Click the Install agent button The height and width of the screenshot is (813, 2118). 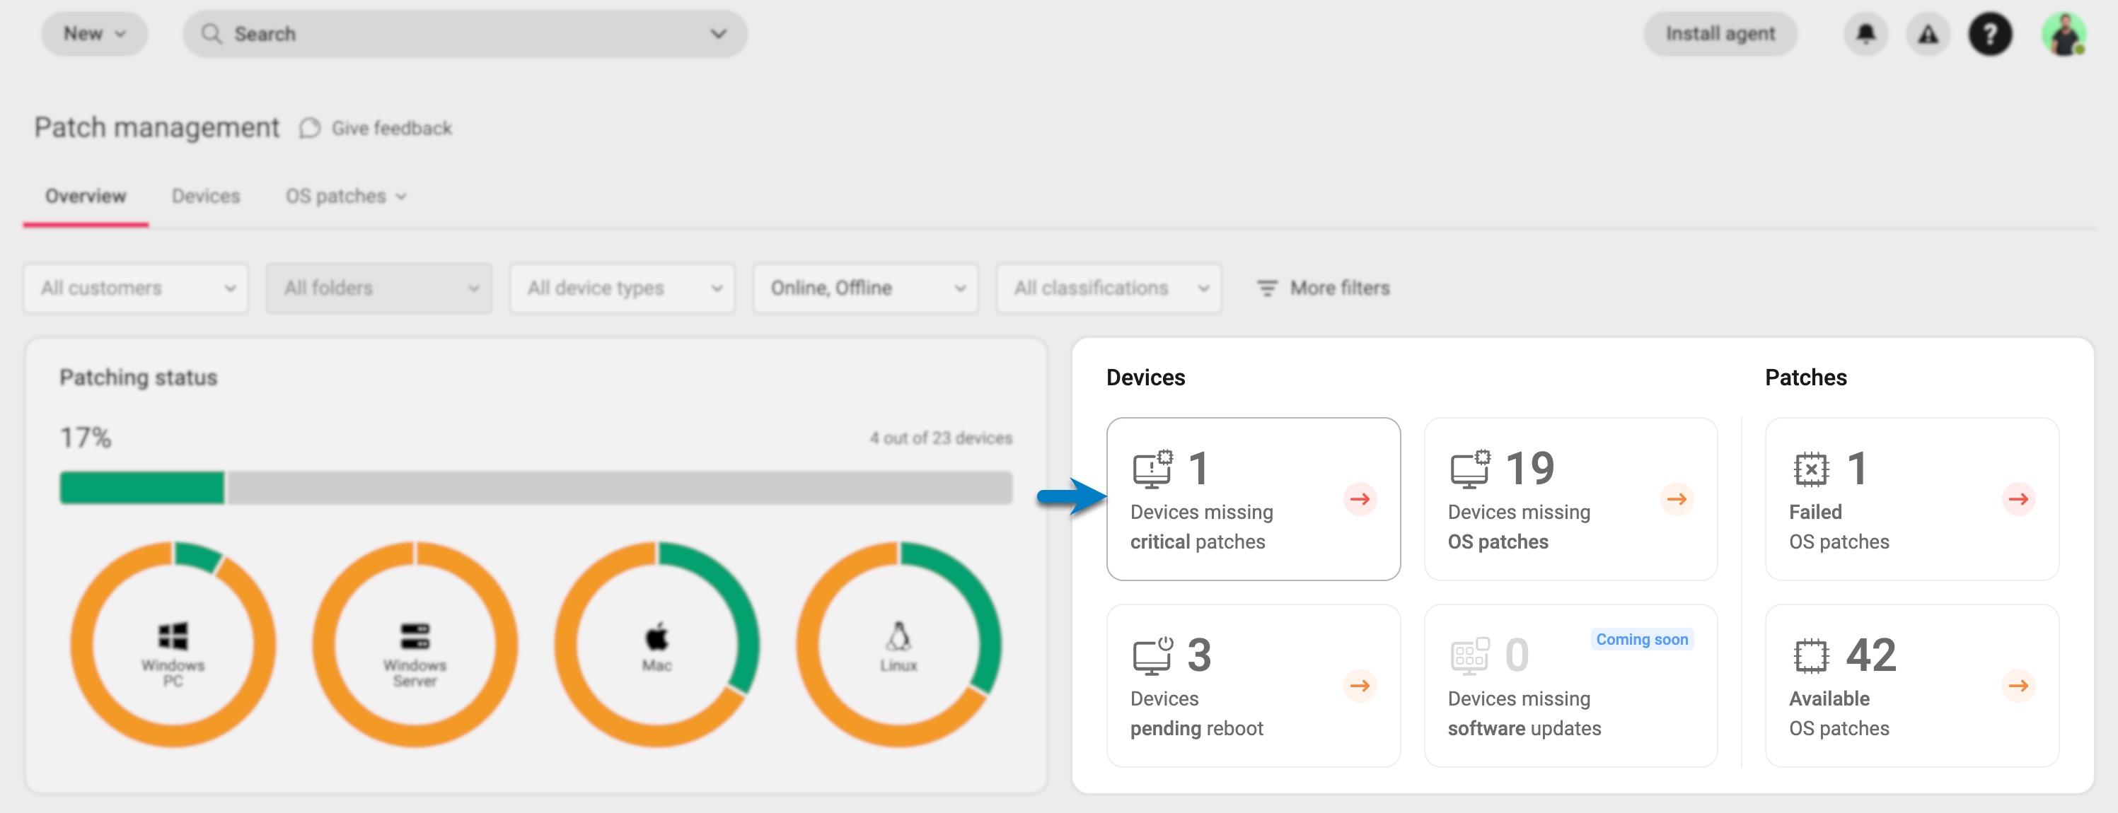click(1720, 34)
